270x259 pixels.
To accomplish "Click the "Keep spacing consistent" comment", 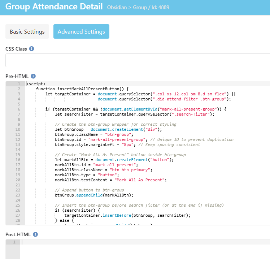I will click(x=169, y=144).
